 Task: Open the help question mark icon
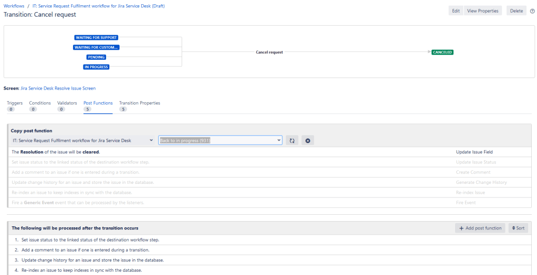(x=532, y=11)
